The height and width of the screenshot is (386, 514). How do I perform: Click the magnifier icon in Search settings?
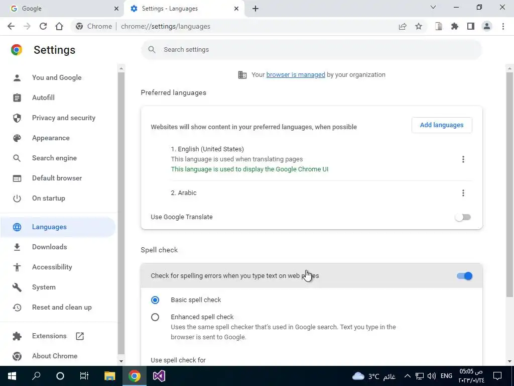click(152, 50)
